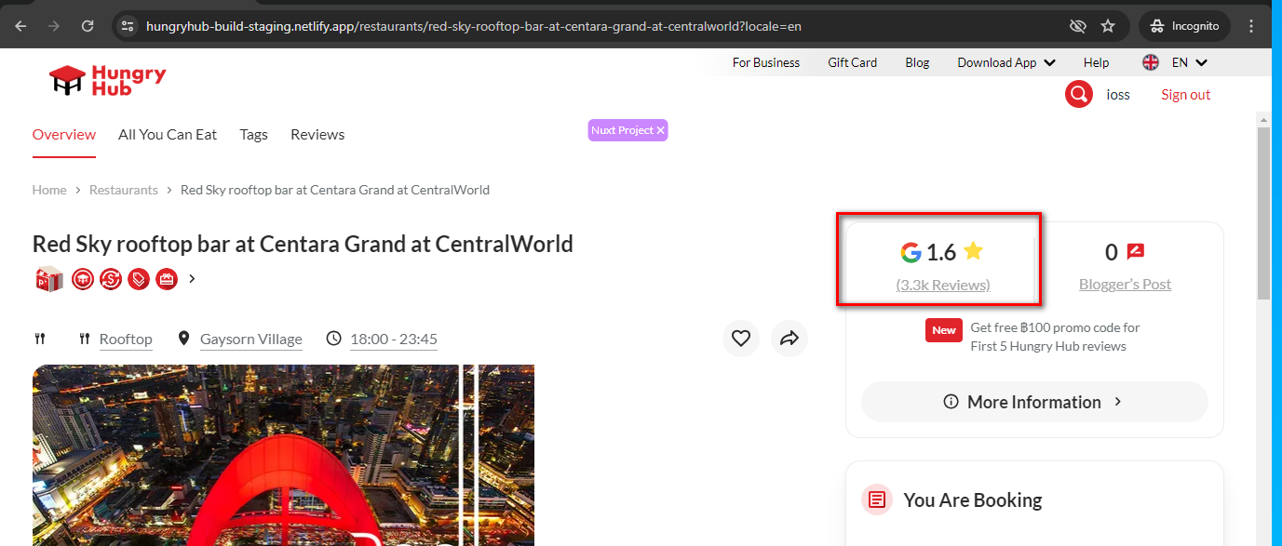Expand restaurant badge icons with chevron

click(192, 278)
